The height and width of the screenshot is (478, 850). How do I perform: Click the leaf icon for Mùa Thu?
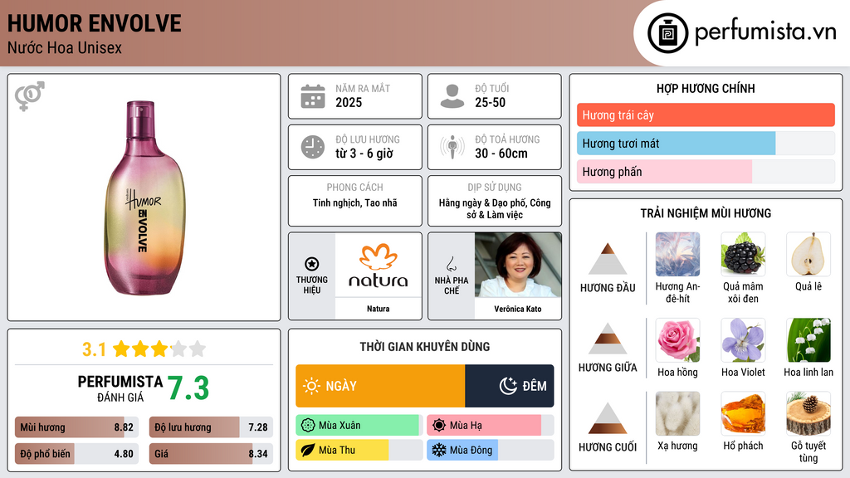click(x=308, y=450)
